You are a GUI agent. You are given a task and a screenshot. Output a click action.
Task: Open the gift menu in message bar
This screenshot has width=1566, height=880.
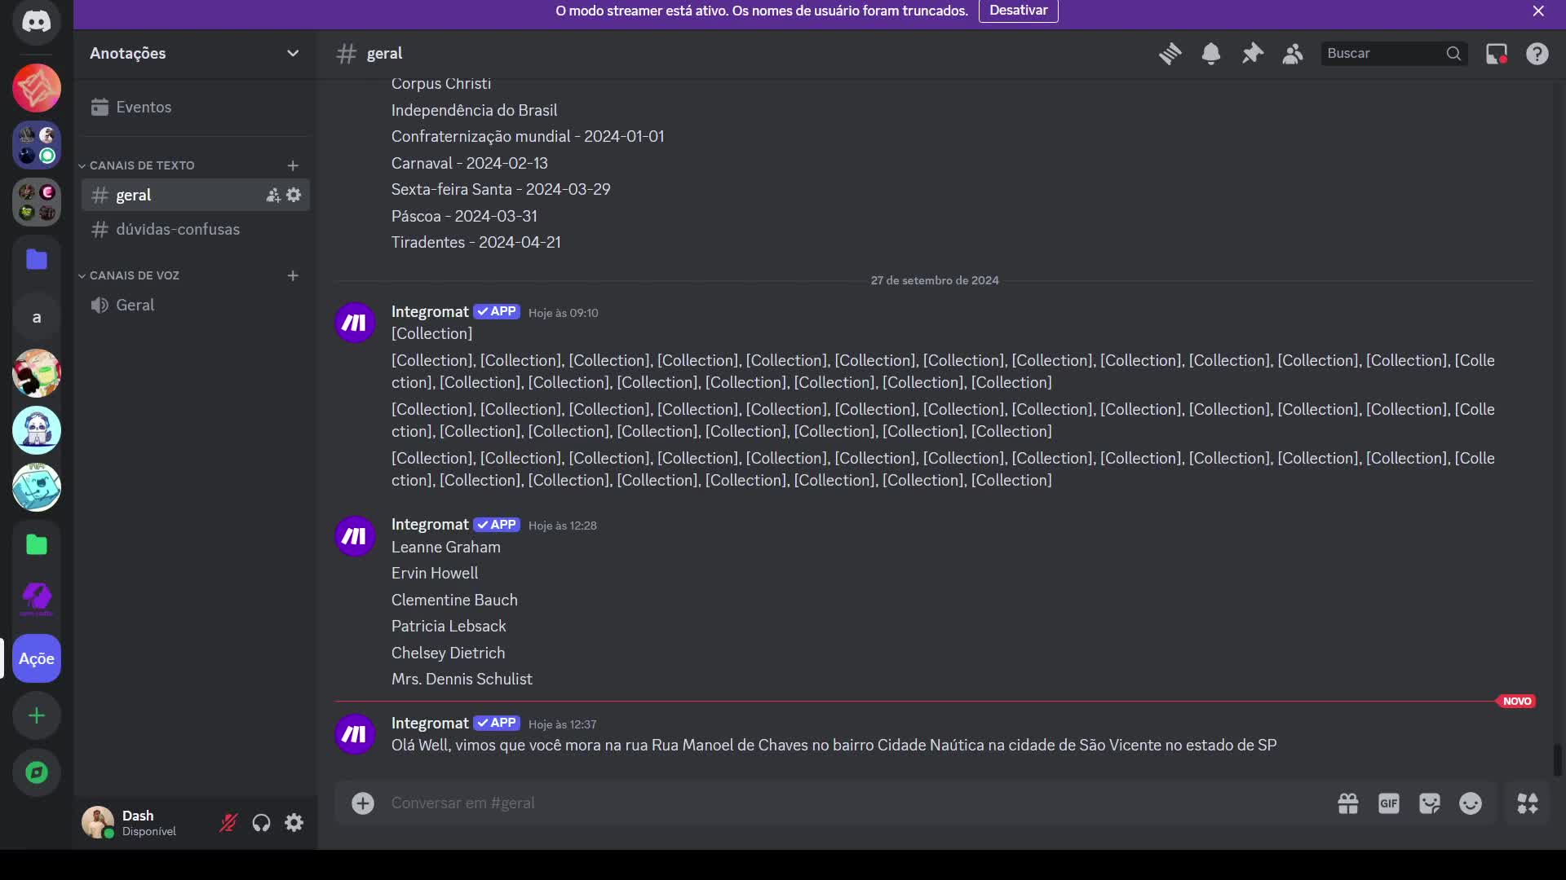1348,803
